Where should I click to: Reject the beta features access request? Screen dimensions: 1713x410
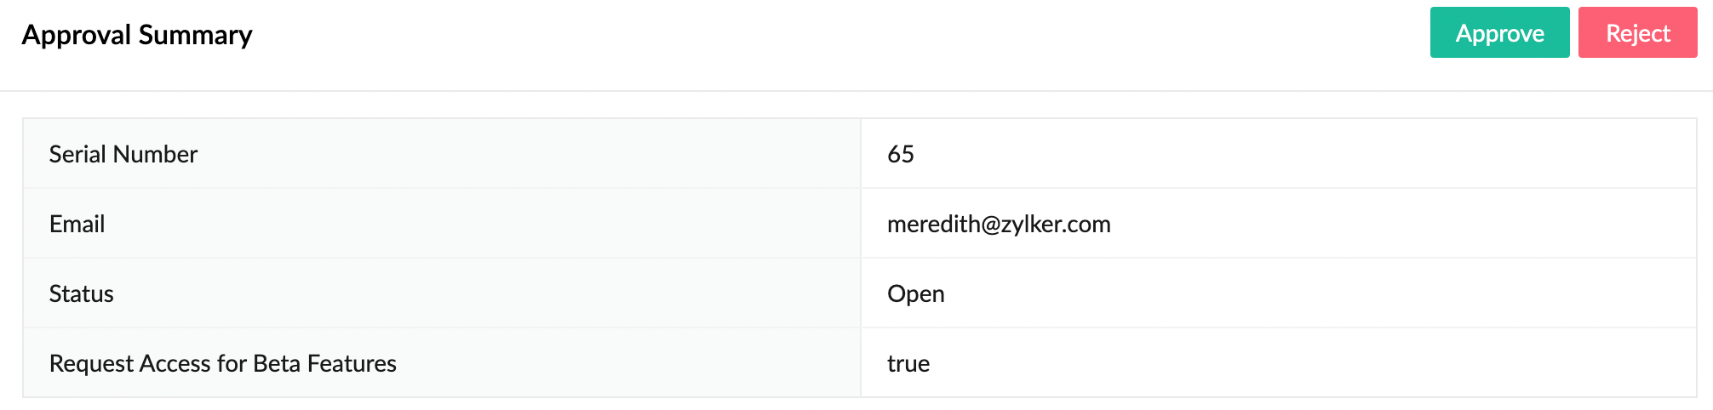coord(1637,33)
